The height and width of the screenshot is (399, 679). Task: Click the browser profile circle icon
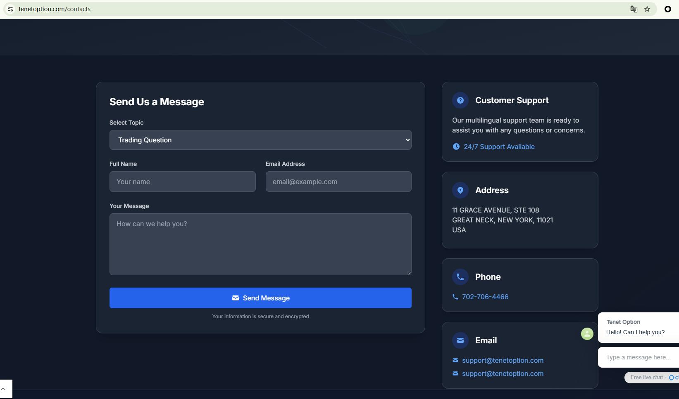(667, 9)
